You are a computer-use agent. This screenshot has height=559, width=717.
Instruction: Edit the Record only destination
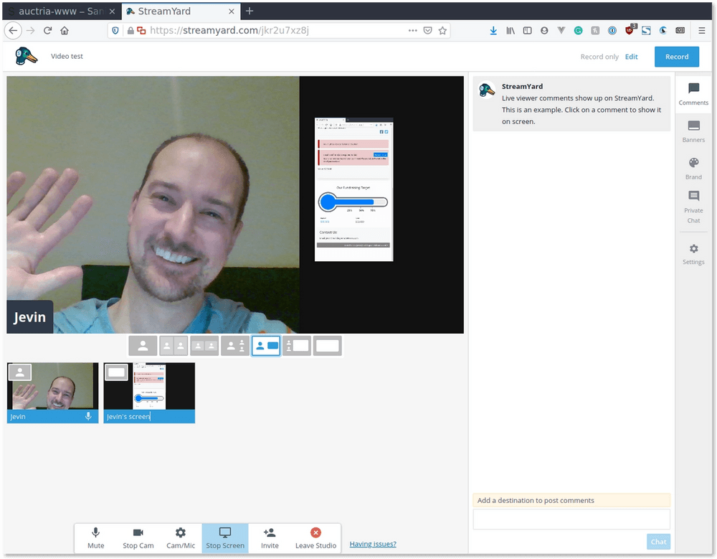tap(632, 57)
